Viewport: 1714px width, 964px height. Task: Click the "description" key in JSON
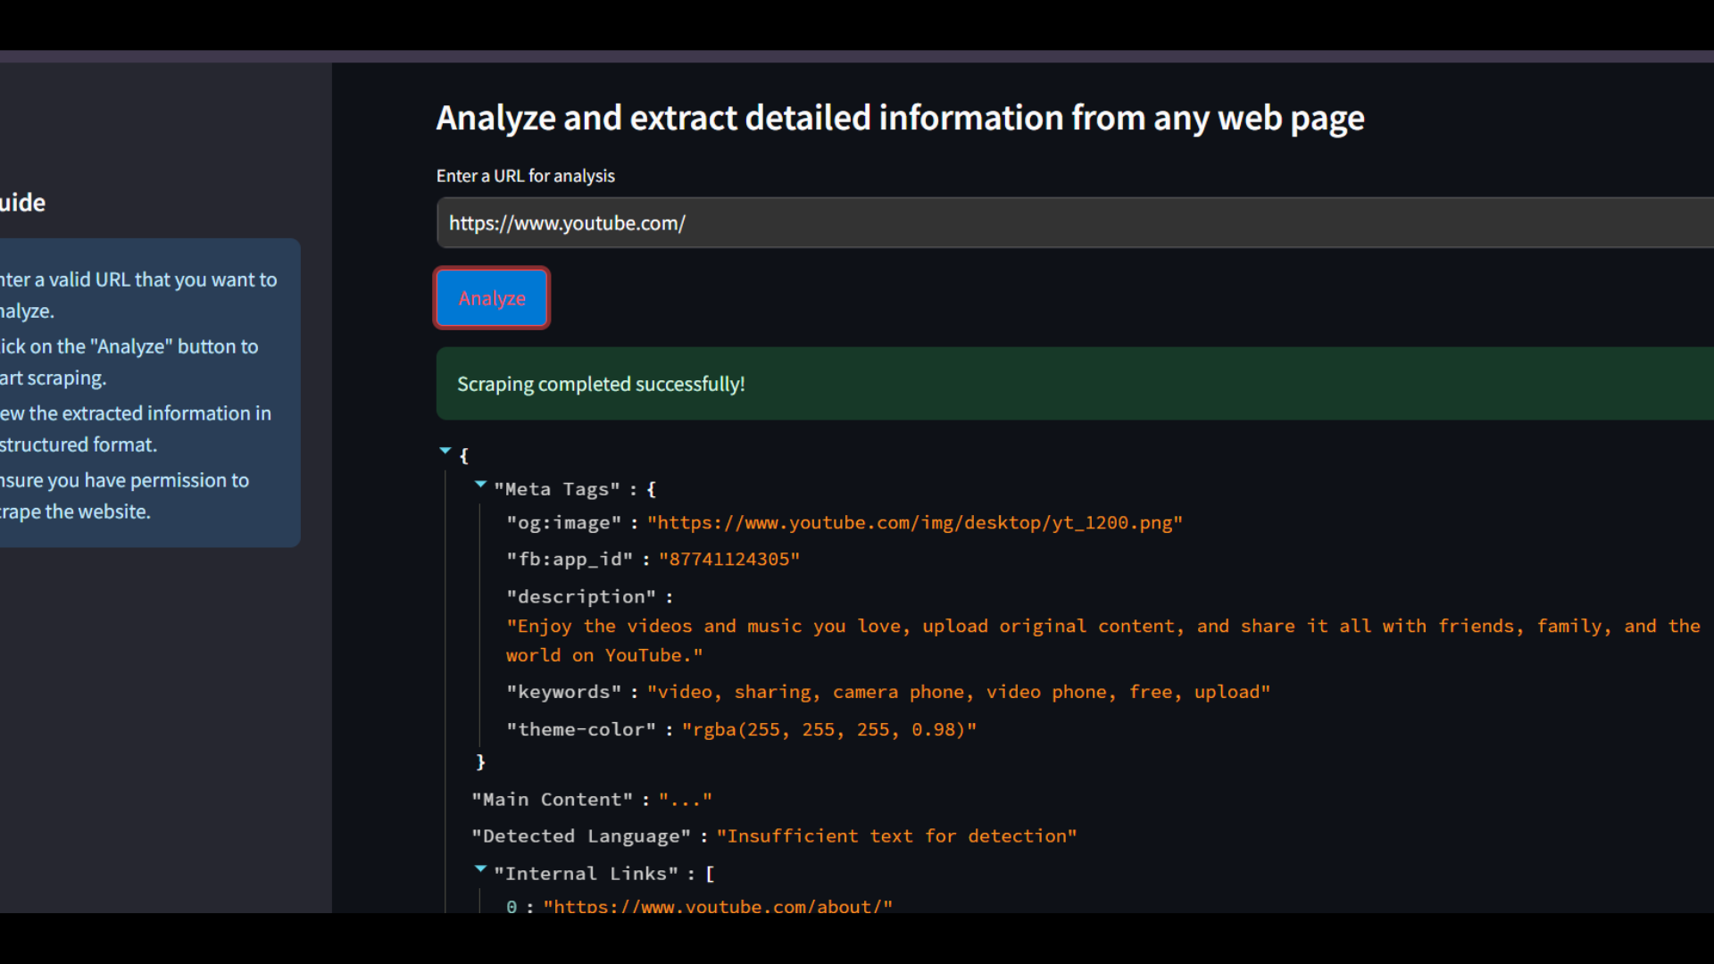581,597
